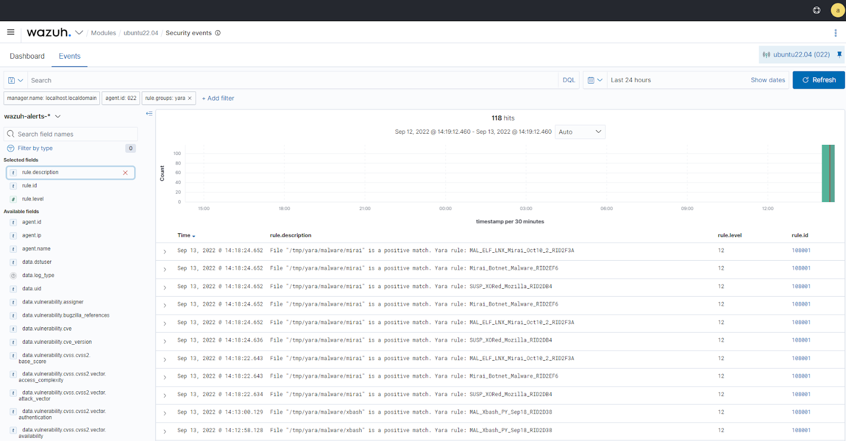Select the Events tab
The height and width of the screenshot is (441, 846).
click(70, 56)
